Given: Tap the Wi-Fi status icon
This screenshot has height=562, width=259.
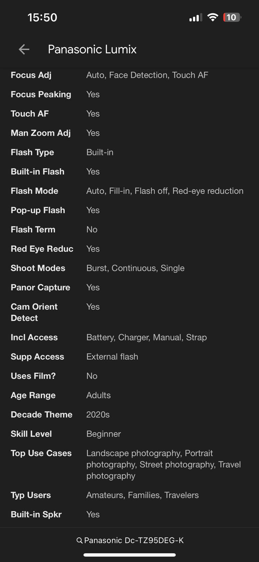Looking at the screenshot, I should coord(212,17).
